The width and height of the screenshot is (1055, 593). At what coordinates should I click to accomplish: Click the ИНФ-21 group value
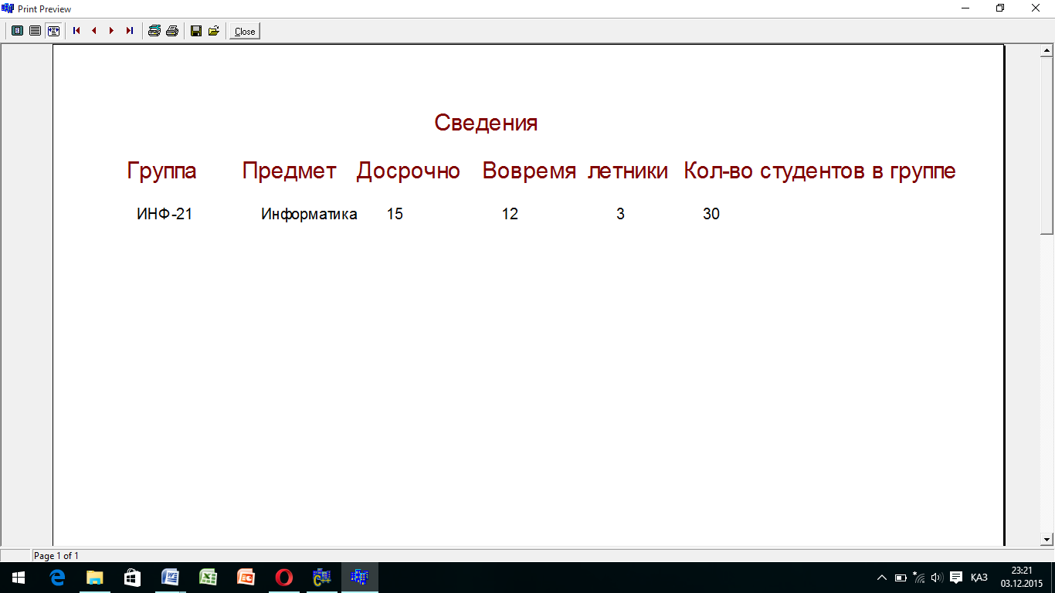(x=165, y=214)
